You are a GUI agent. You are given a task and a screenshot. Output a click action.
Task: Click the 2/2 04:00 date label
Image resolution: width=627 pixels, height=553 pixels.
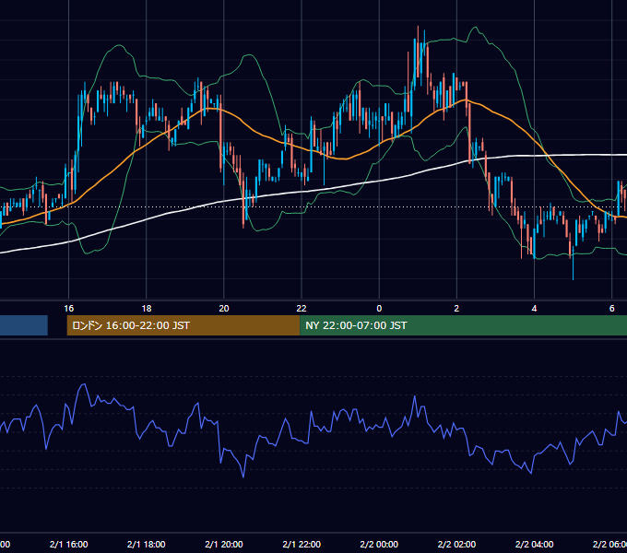point(534,545)
